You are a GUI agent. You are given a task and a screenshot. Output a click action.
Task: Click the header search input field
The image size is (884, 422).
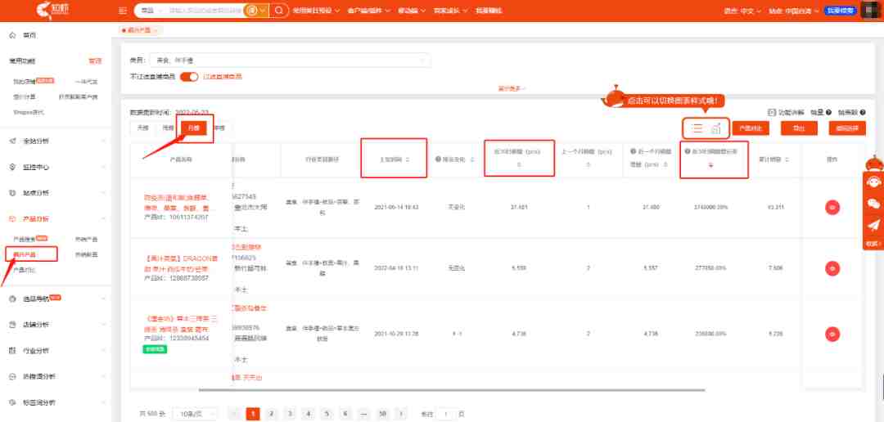coord(205,10)
